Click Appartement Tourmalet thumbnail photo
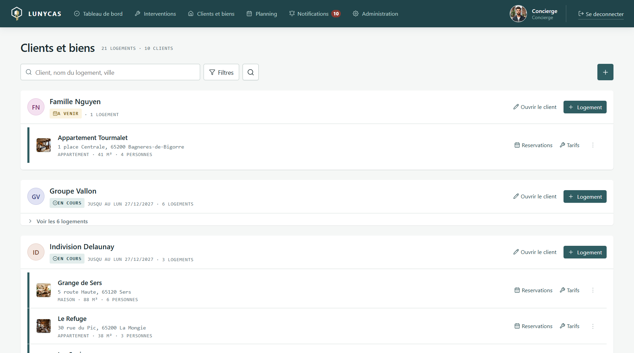634x353 pixels. 43,145
